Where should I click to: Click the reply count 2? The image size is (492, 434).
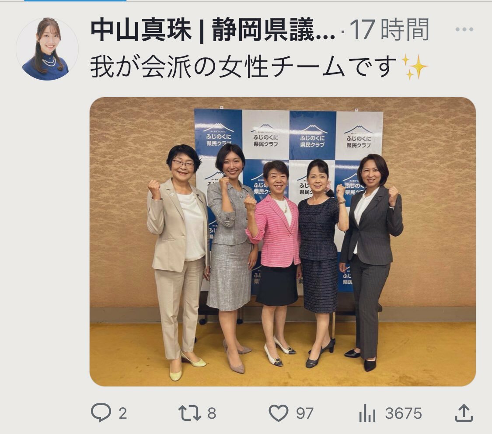click(x=123, y=413)
